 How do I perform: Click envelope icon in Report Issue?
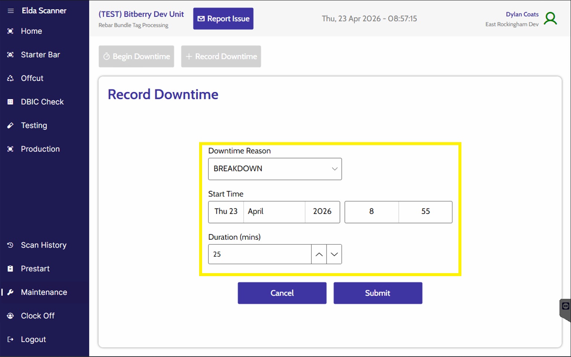point(201,19)
